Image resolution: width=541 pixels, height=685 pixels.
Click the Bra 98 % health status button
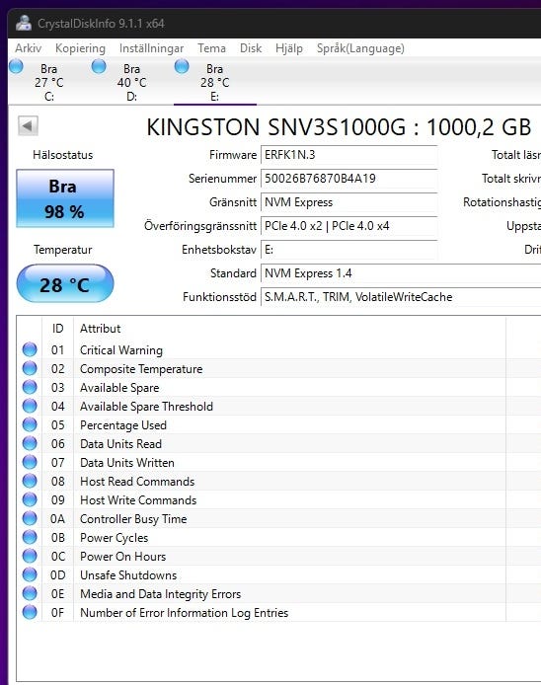(x=65, y=198)
